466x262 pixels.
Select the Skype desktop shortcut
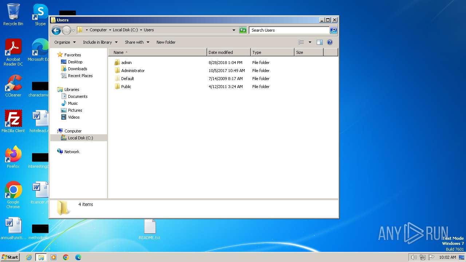40,15
